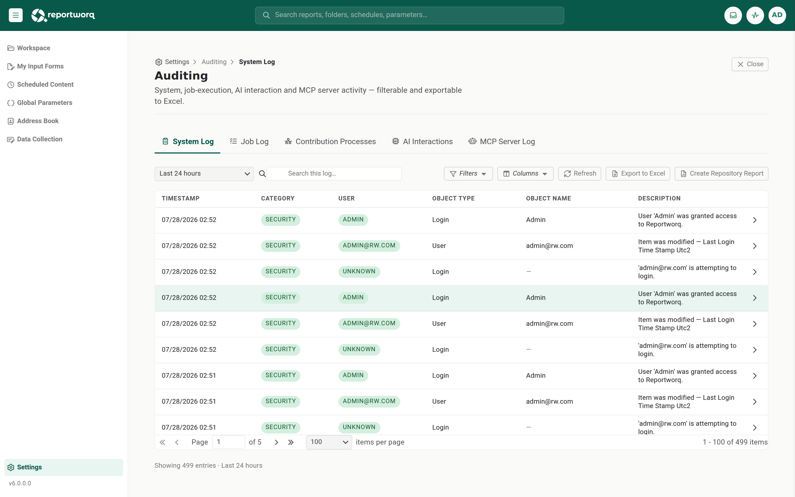Open the items per page dropdown

coord(329,442)
